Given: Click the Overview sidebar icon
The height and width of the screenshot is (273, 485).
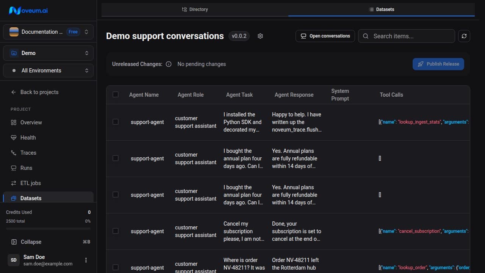Looking at the screenshot, I should tap(14, 122).
